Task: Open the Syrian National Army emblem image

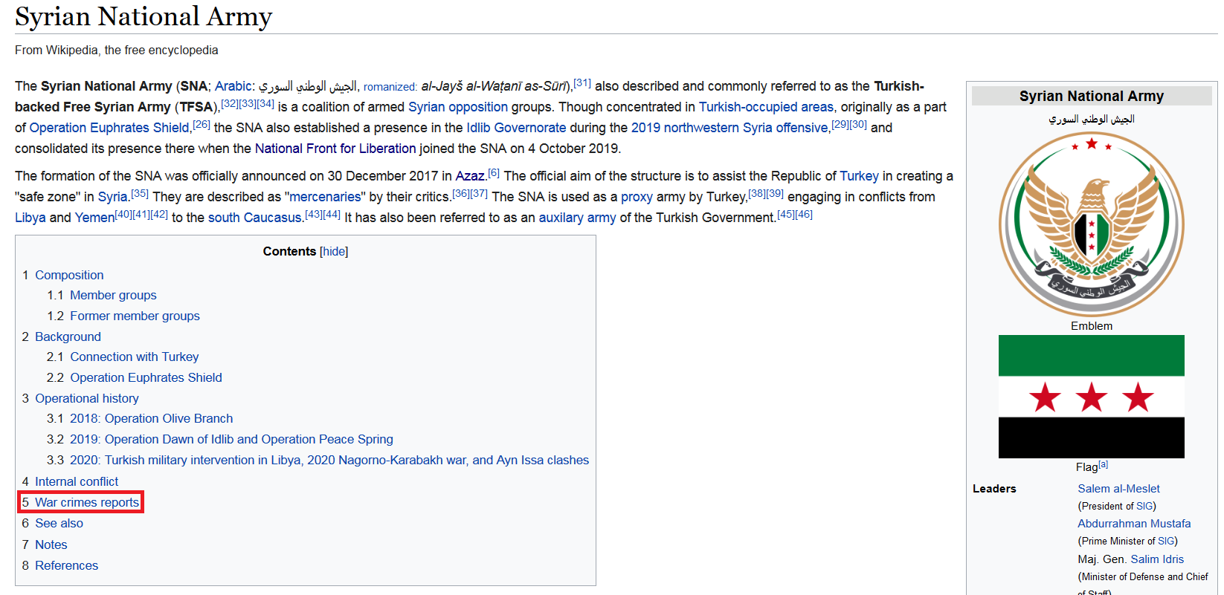Action: click(1091, 224)
